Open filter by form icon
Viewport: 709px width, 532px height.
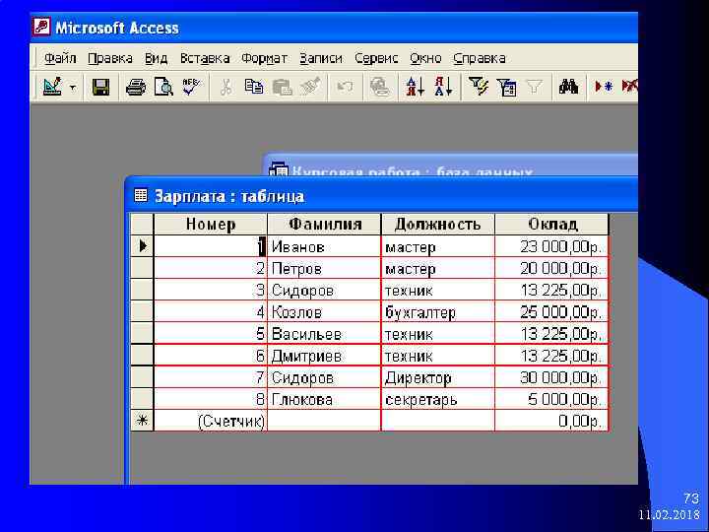(506, 87)
